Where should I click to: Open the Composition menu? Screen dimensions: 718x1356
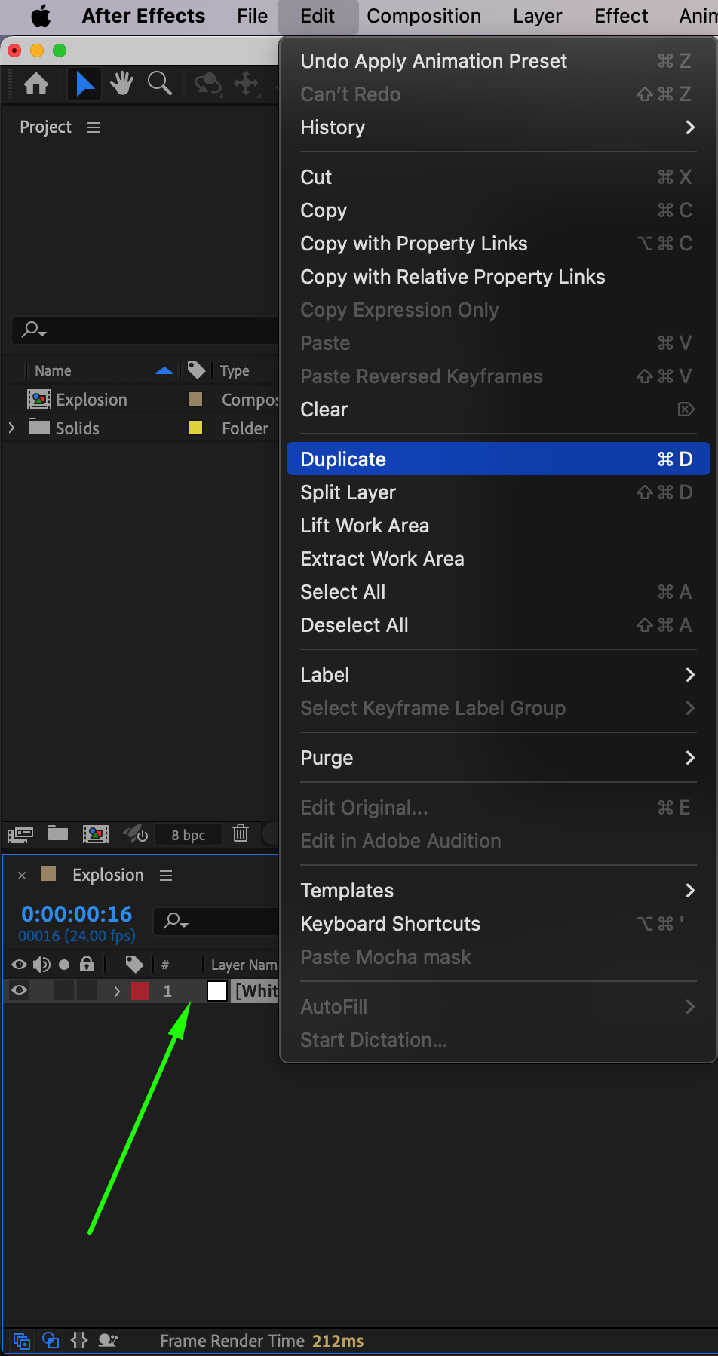point(424,16)
